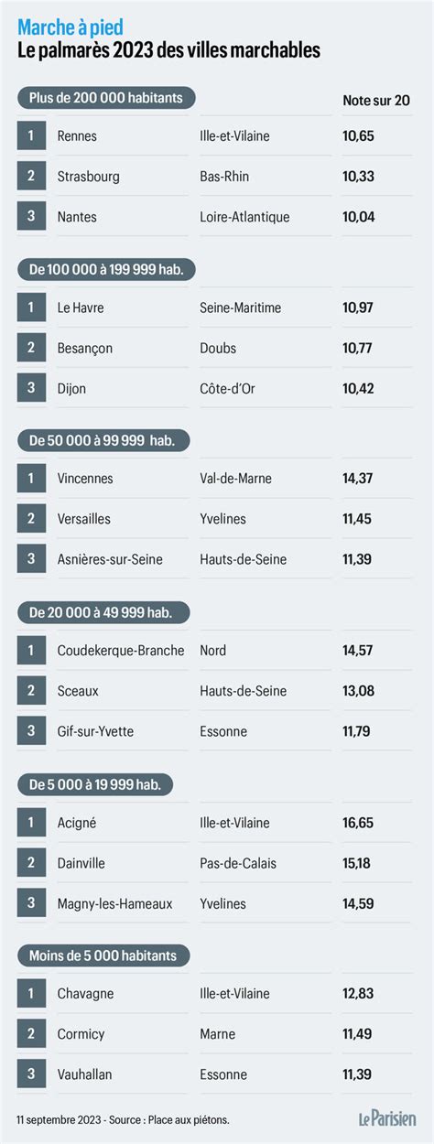
Task: Open the 'De 50 000 à 99 999 hab.' category
Action: tap(103, 440)
